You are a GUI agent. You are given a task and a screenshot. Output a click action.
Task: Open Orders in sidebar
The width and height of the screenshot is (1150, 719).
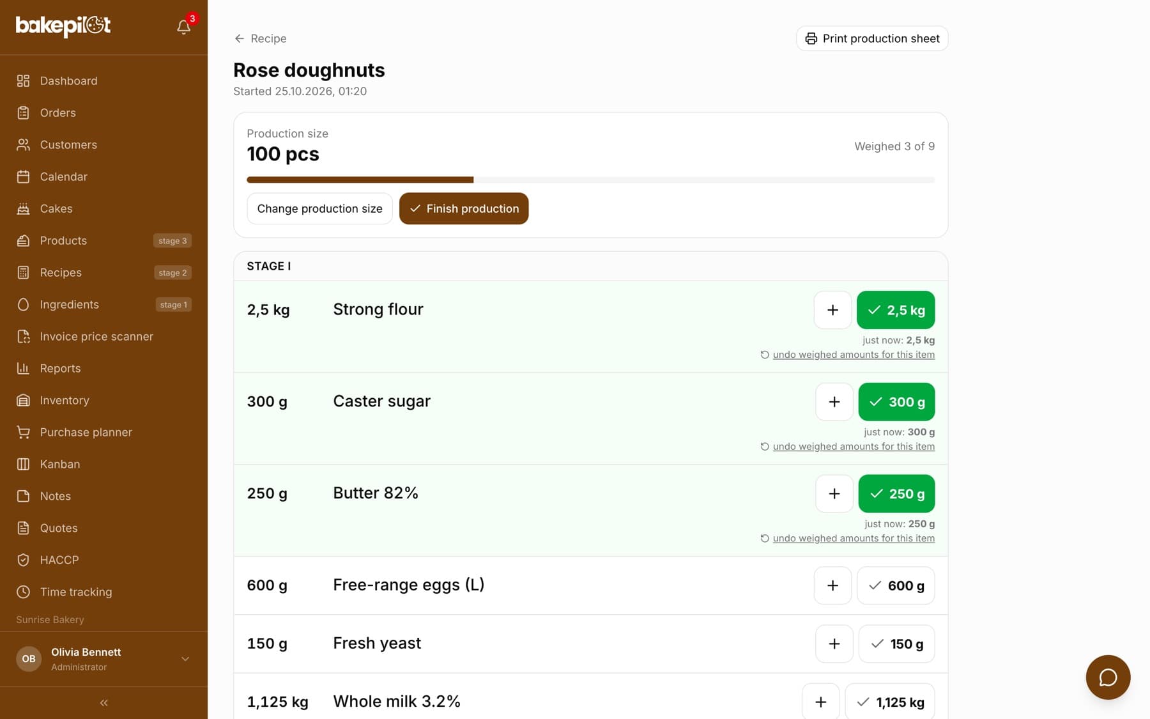(103, 112)
